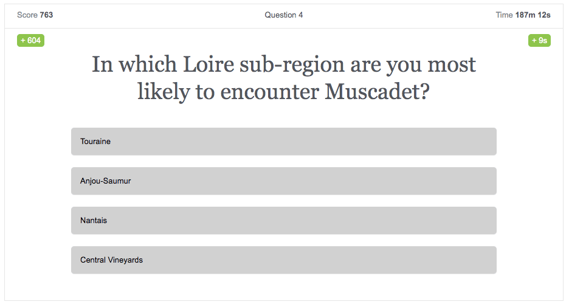This screenshot has height=307, width=569.
Task: Click the word most in the heading
Action: click(452, 65)
